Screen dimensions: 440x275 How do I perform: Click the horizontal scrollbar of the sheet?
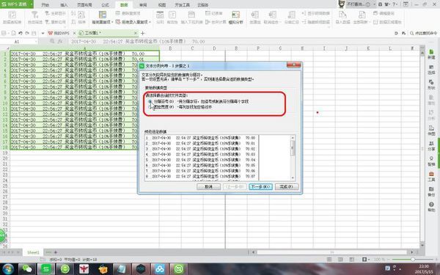[332, 252]
